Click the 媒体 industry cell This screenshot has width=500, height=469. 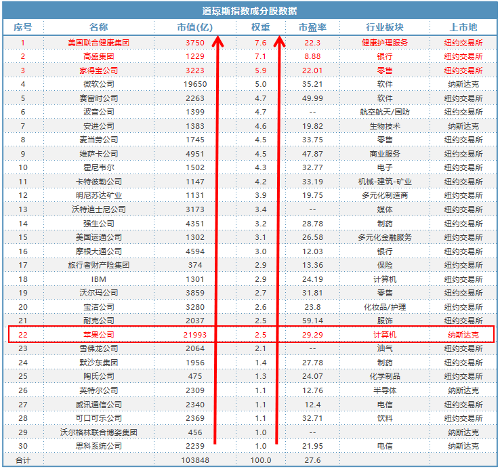[385, 209]
